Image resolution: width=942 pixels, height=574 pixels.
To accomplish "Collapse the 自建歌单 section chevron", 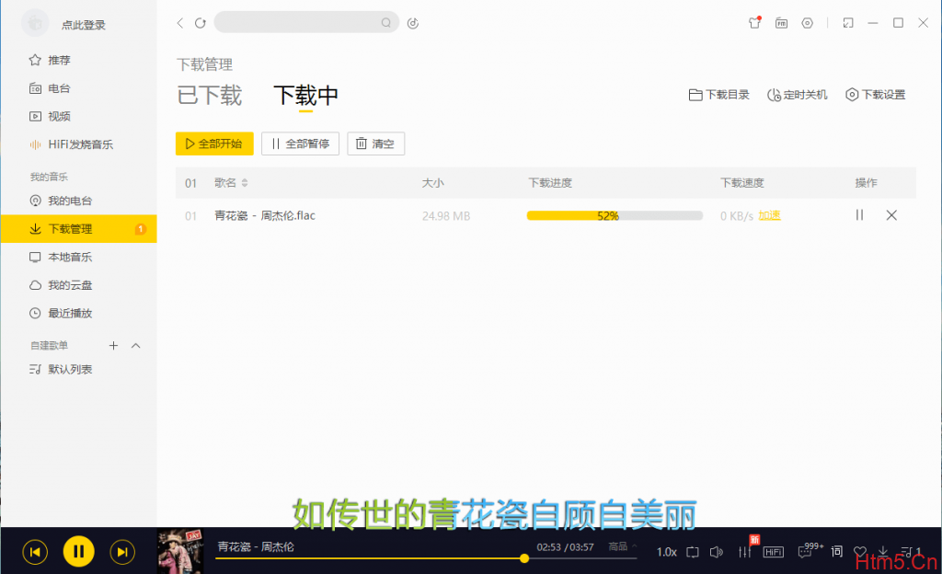I will click(136, 345).
